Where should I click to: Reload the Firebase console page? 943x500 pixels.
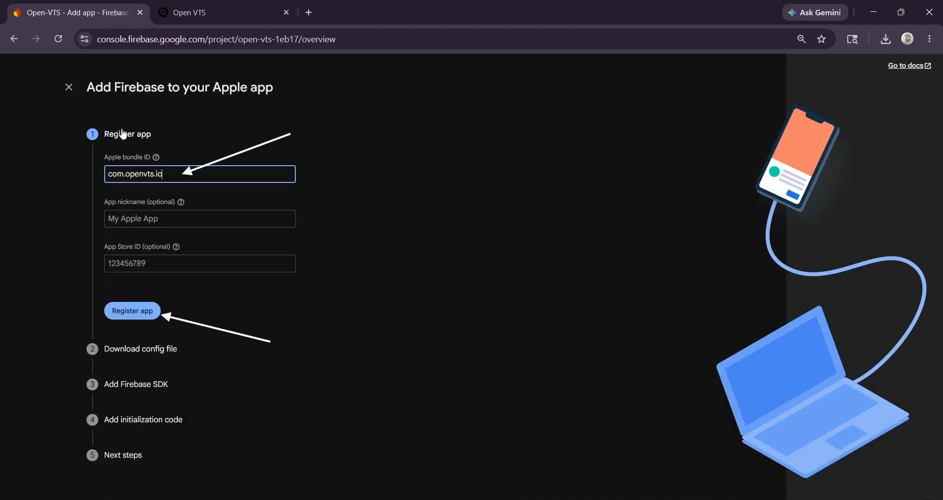(x=58, y=39)
